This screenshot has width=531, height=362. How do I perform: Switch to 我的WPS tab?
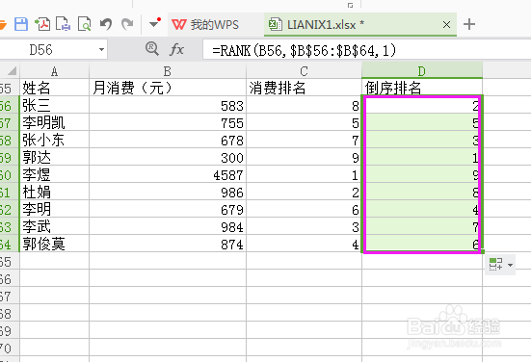pos(205,24)
